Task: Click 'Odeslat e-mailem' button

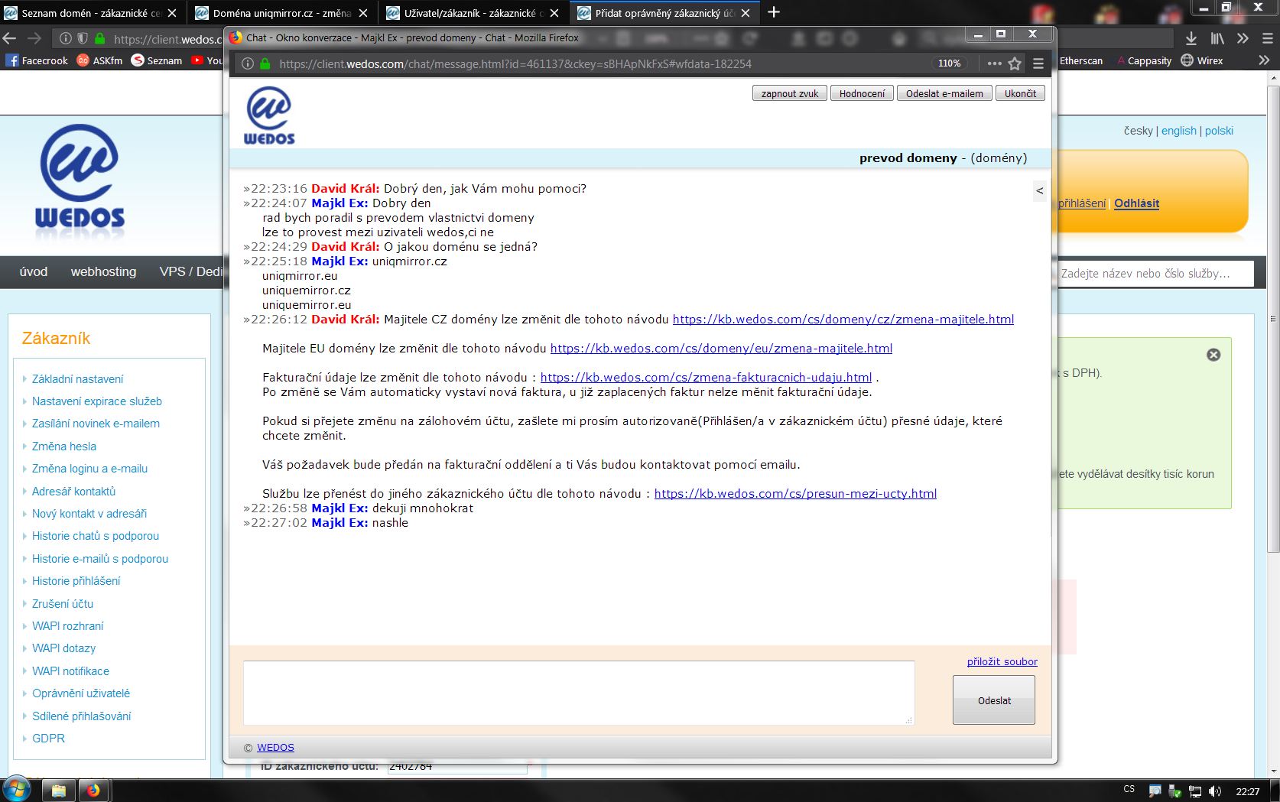Action: [944, 93]
